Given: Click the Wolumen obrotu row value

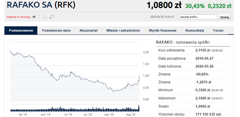Looking at the screenshot, I should (208, 114).
